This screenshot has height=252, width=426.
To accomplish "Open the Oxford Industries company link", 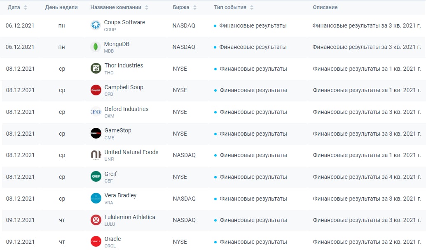I will tap(126, 109).
